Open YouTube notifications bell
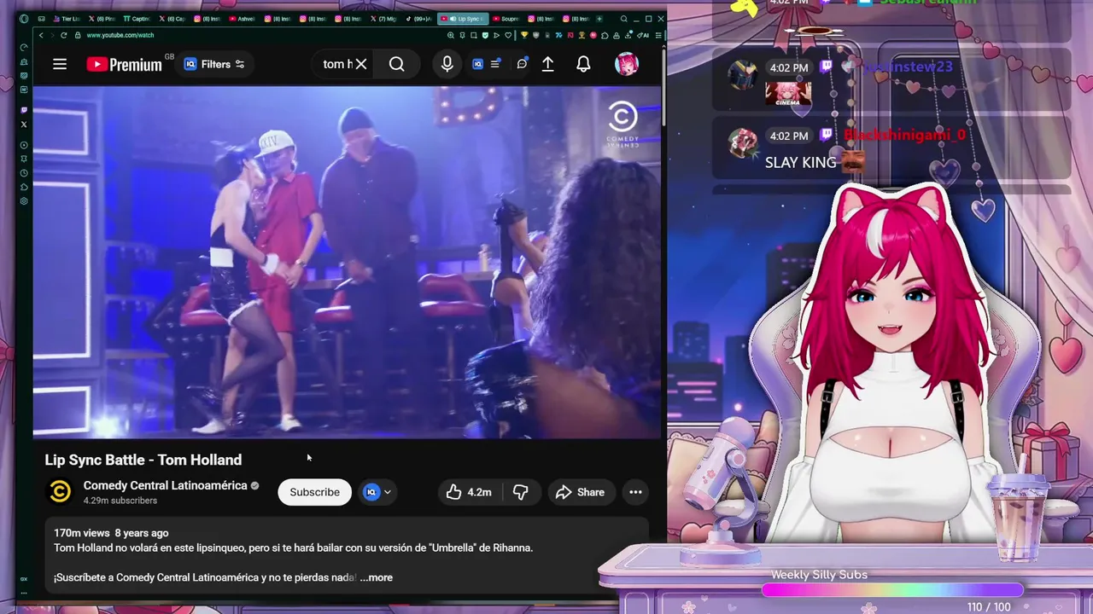 (583, 64)
